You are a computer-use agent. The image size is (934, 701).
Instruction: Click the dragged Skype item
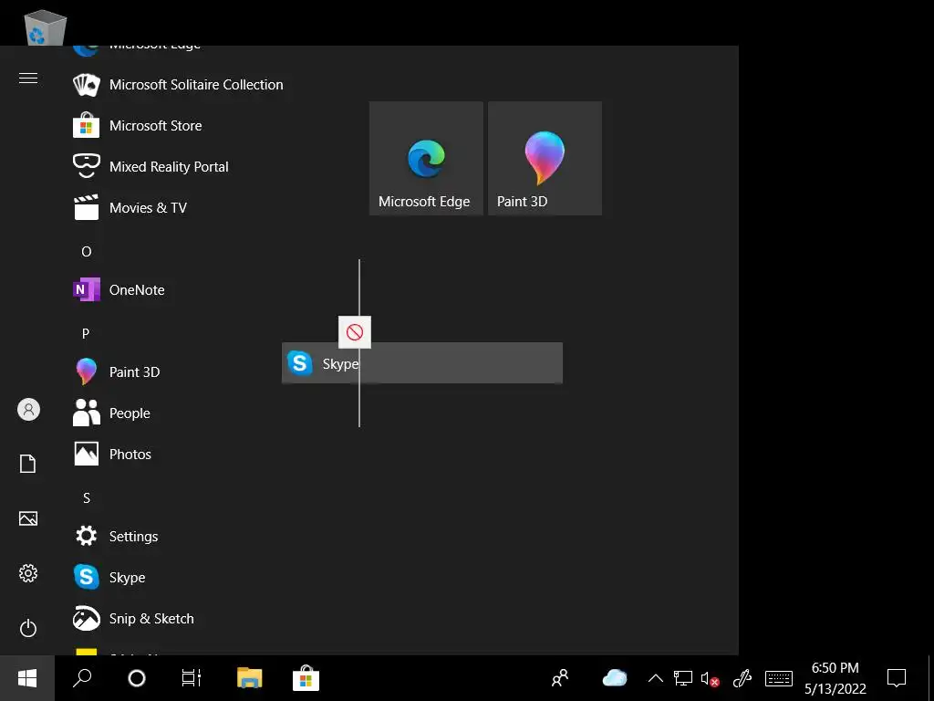(x=422, y=363)
